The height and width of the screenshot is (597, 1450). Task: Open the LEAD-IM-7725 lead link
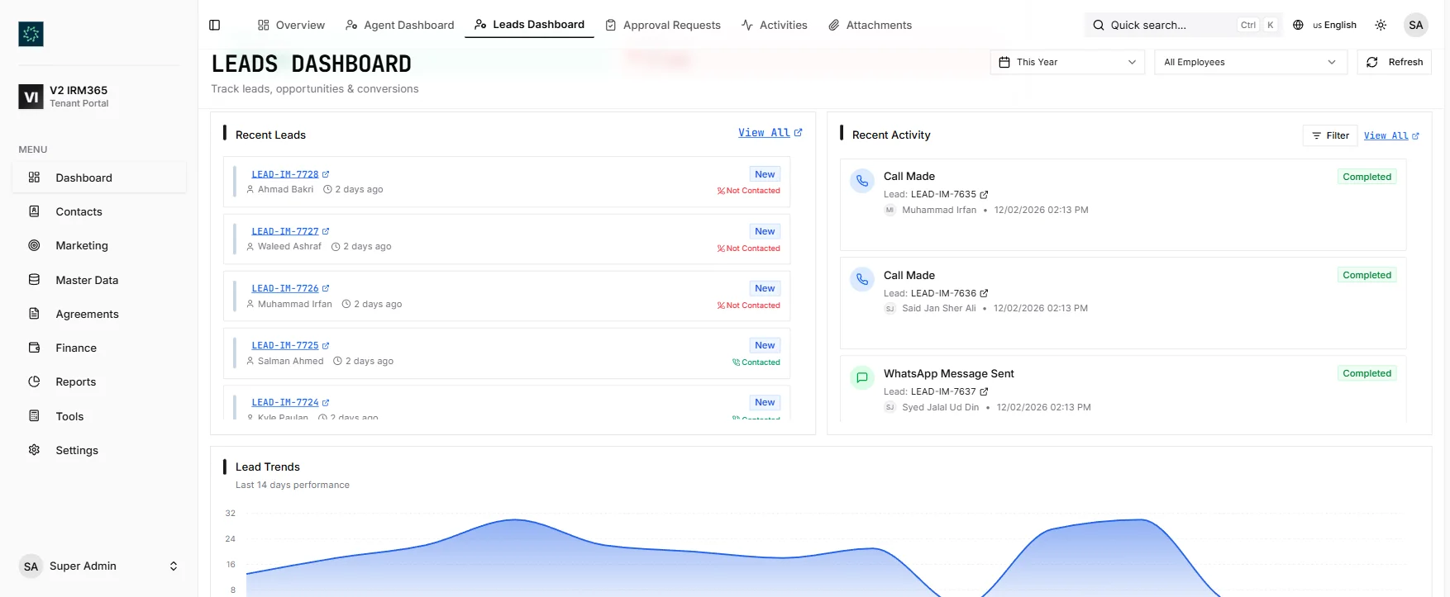click(x=284, y=345)
